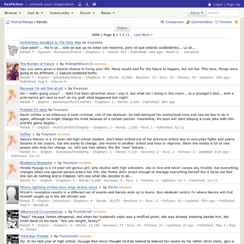
Task: Click cover thumbnail of Pretend it's okay
Action: [x=13, y=117]
